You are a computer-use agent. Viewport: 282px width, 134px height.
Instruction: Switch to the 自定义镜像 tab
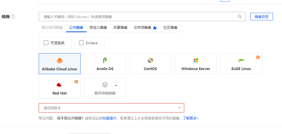(98, 28)
